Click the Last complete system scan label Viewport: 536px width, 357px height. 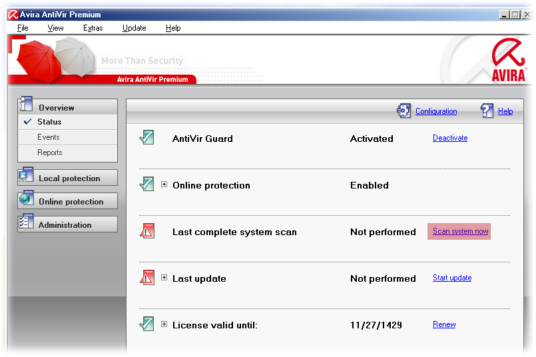click(x=234, y=232)
